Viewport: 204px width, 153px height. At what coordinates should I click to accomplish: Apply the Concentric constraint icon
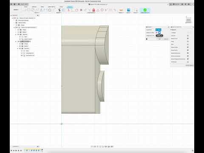point(102,10)
